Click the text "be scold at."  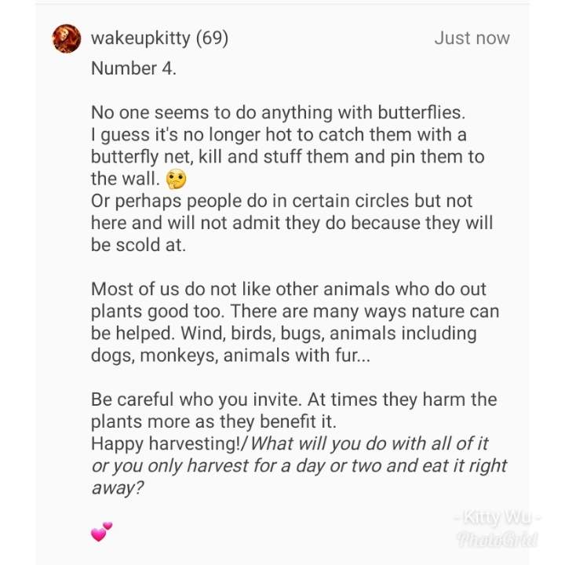pos(138,246)
